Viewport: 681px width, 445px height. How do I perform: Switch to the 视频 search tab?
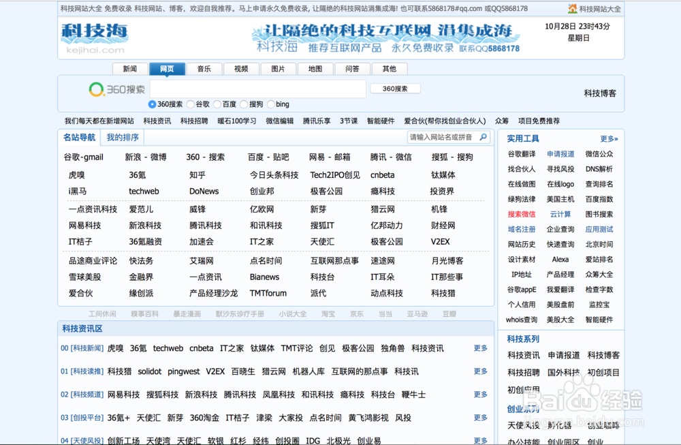click(241, 69)
